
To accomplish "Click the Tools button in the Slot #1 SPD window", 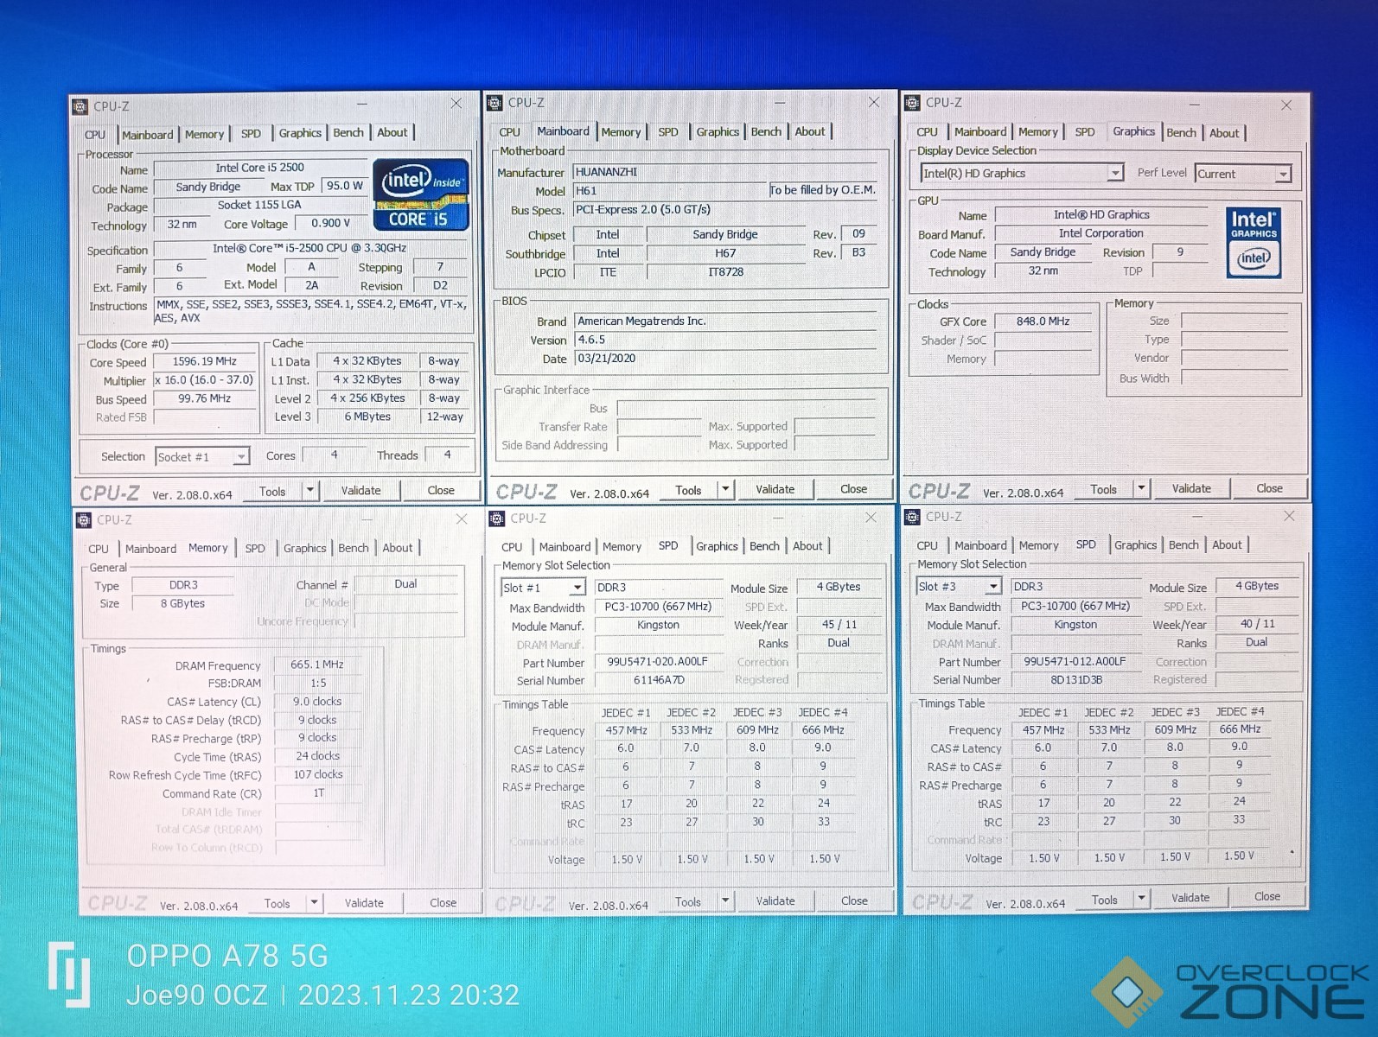I will 688,901.
